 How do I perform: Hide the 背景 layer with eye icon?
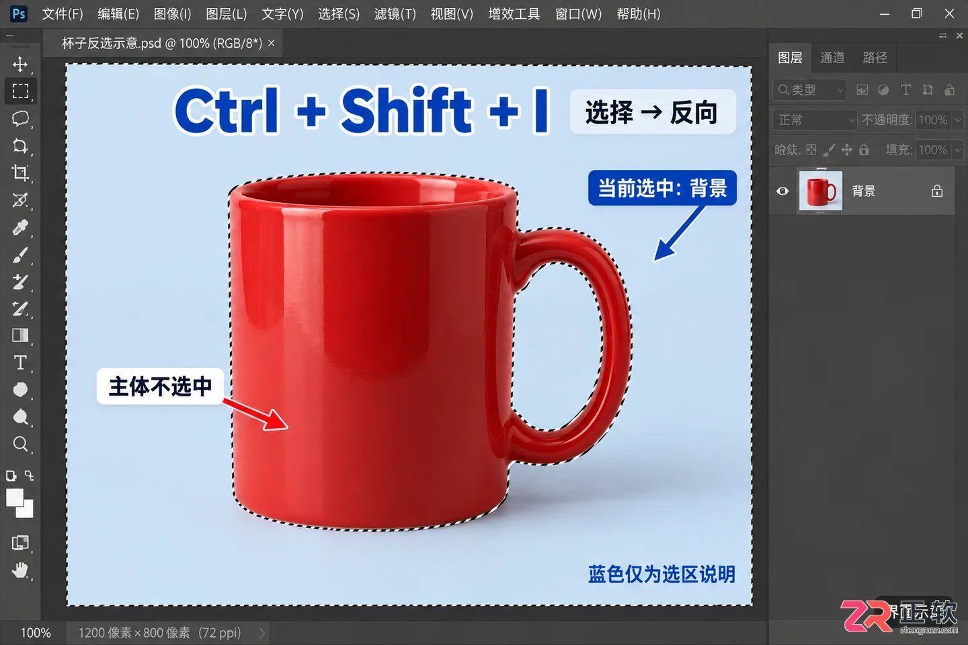pos(782,191)
